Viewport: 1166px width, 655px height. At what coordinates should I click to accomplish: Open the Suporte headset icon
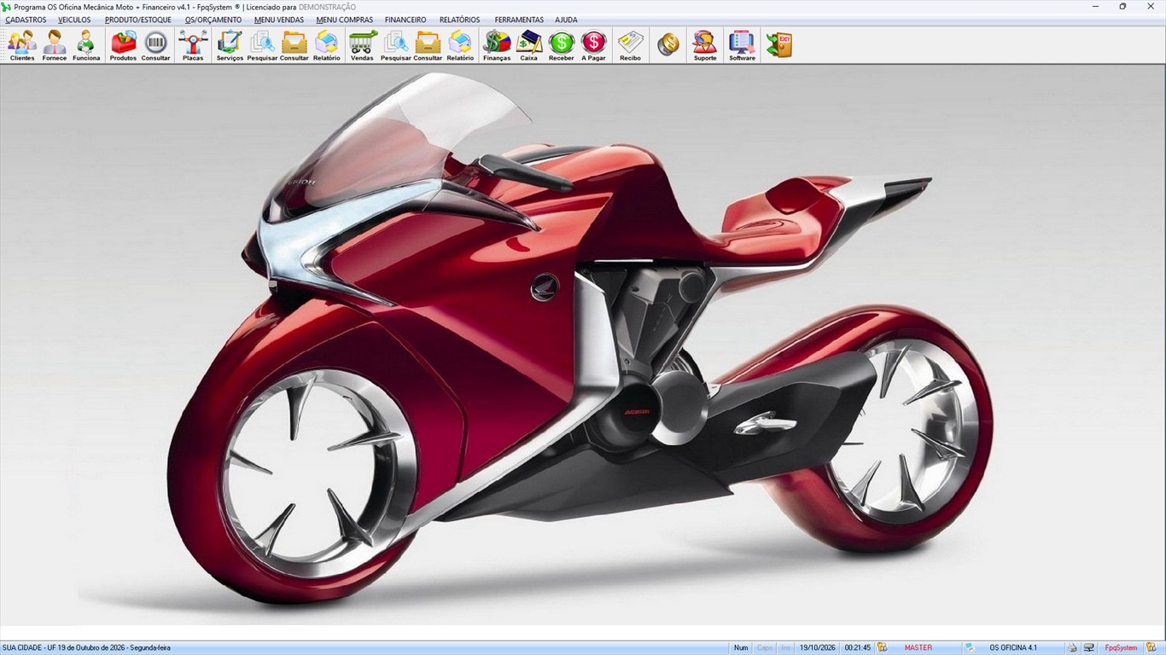point(705,45)
